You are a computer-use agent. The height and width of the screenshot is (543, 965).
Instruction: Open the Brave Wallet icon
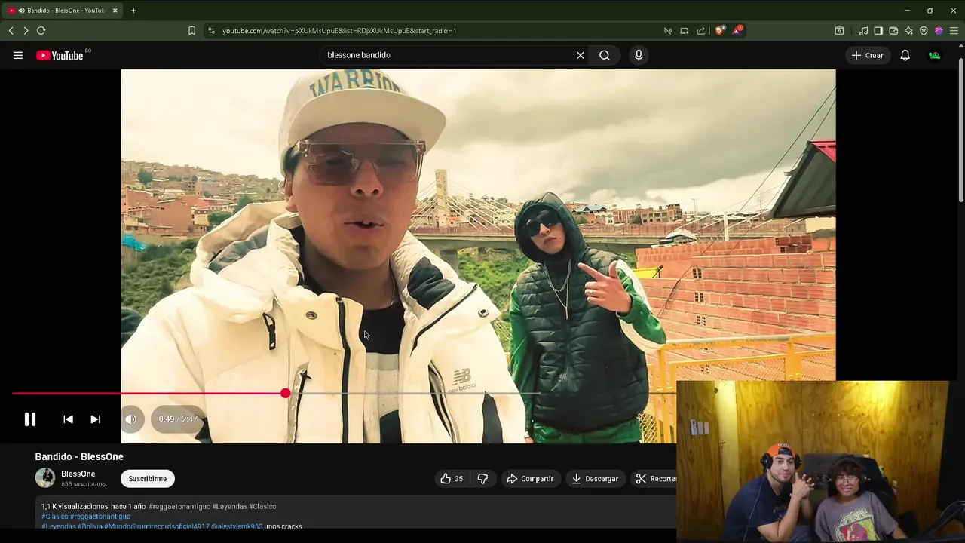tap(894, 31)
